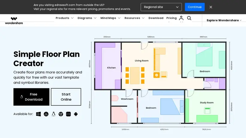Click the Study Room label
This screenshot has width=246, height=138.
pyautogui.click(x=207, y=103)
